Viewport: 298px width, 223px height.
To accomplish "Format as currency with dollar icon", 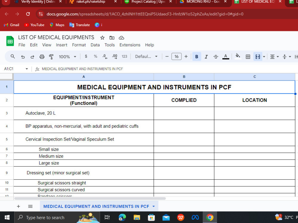I will pos(86,56).
